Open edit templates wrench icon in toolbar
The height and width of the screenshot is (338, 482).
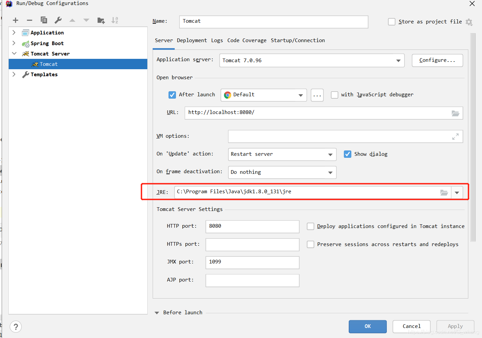point(58,20)
